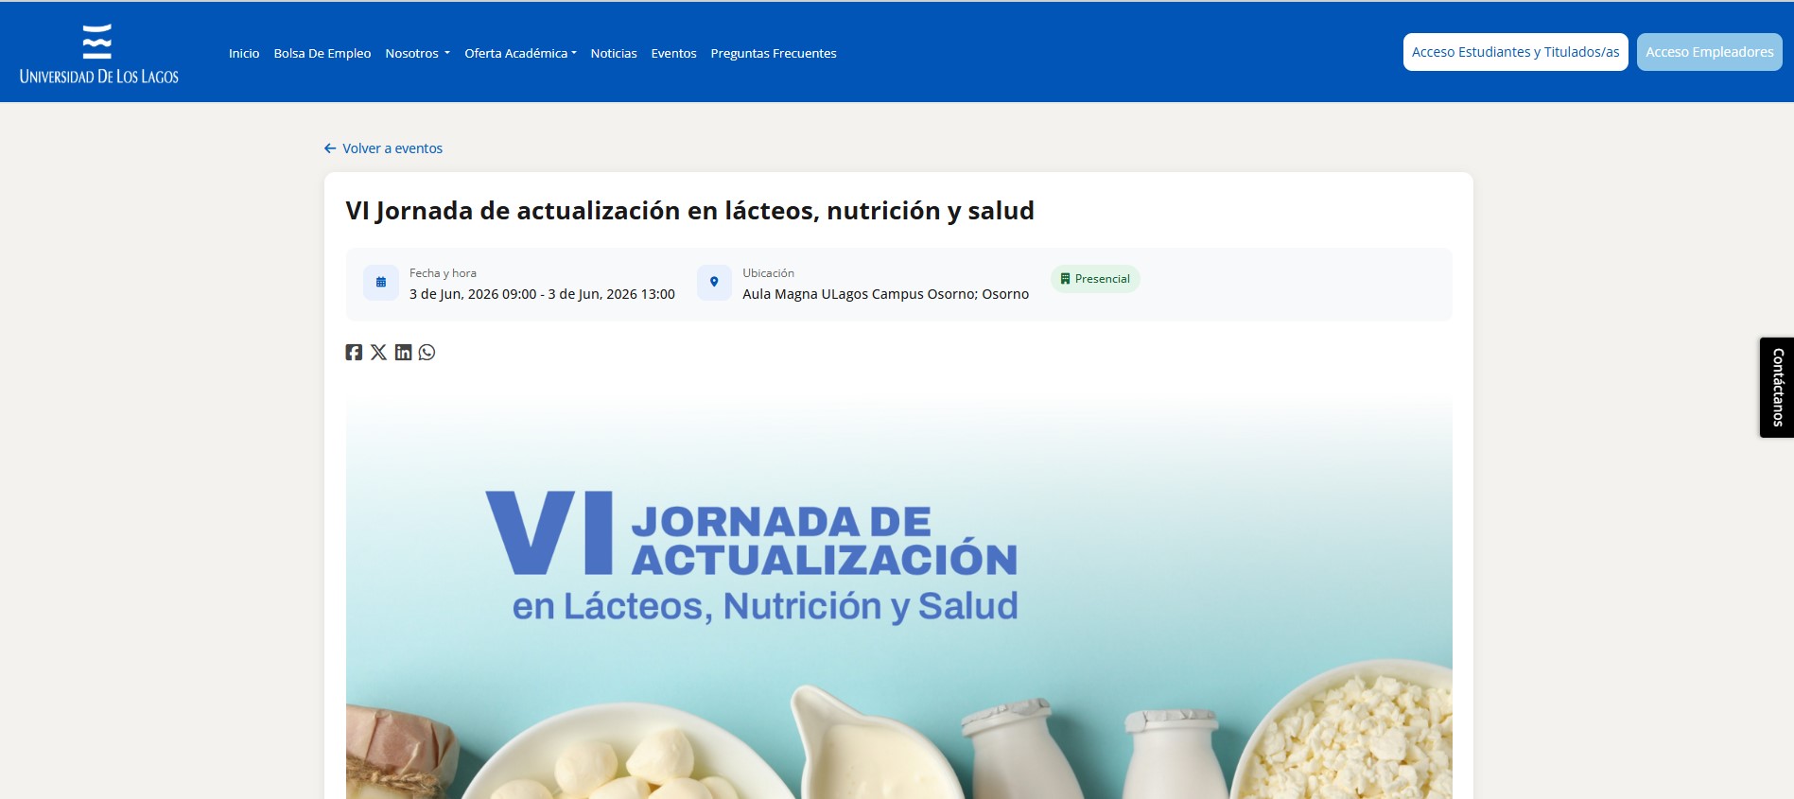
Task: Navigate to Eventos page
Action: 673,54
